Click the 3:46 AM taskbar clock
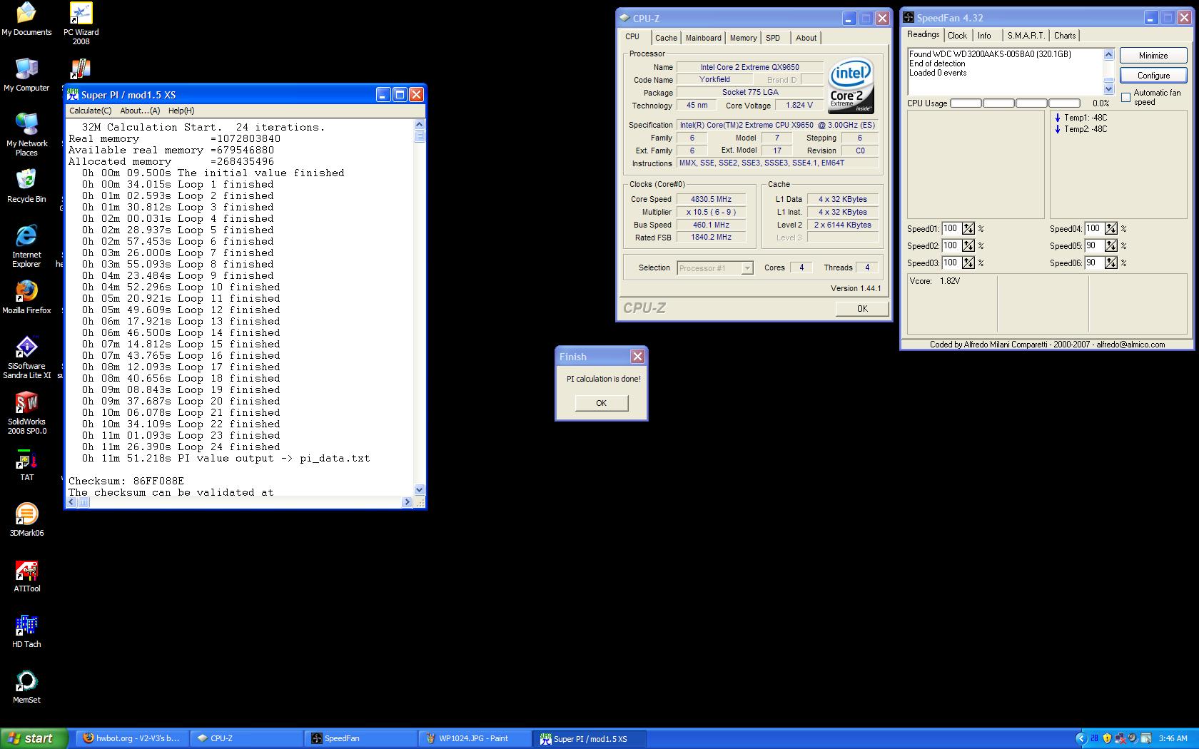 1173,738
